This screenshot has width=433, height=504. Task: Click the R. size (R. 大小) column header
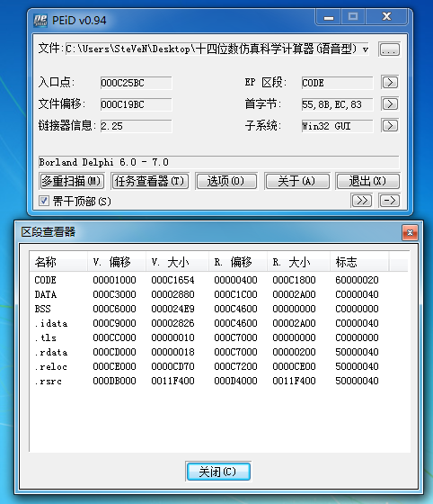pos(298,262)
